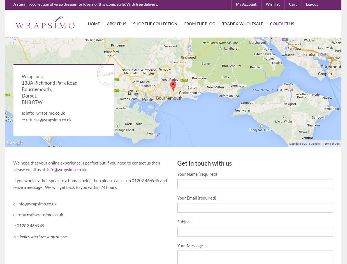Click the Google logo on map
The height and width of the screenshot is (264, 347).
pyautogui.click(x=15, y=143)
